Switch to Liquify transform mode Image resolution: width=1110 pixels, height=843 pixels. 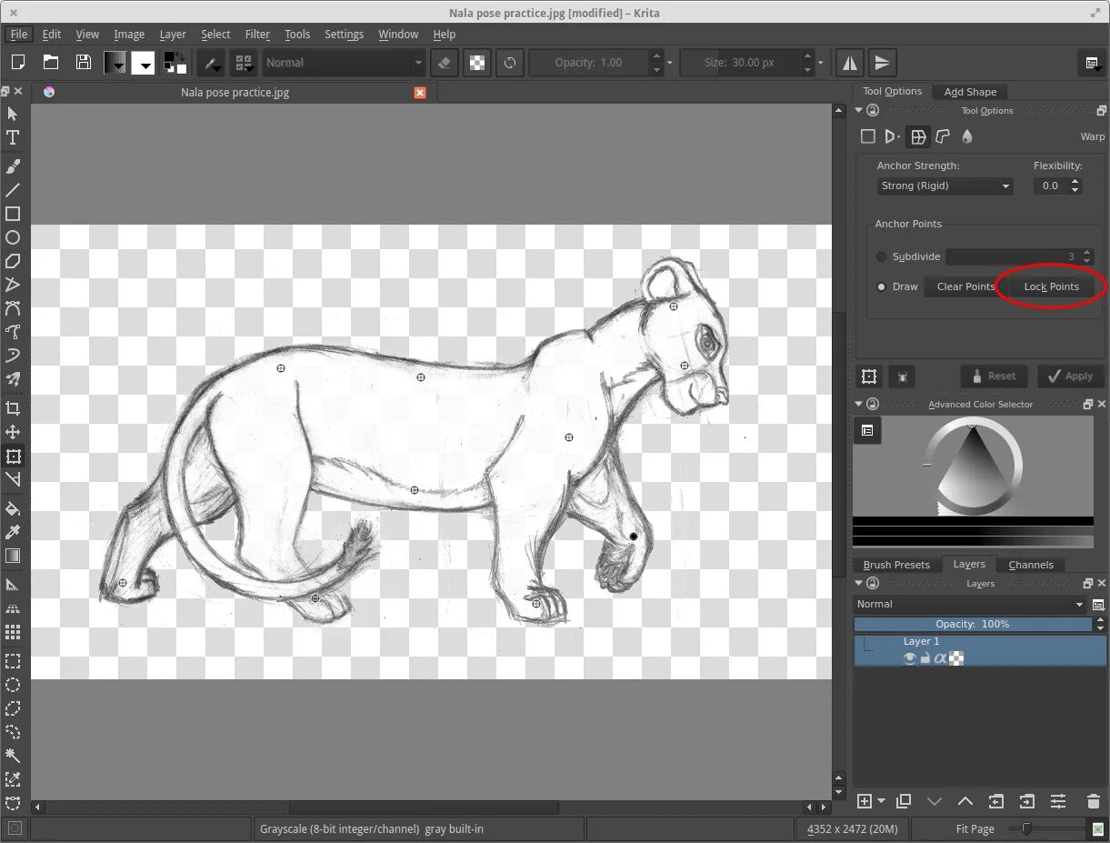[967, 136]
